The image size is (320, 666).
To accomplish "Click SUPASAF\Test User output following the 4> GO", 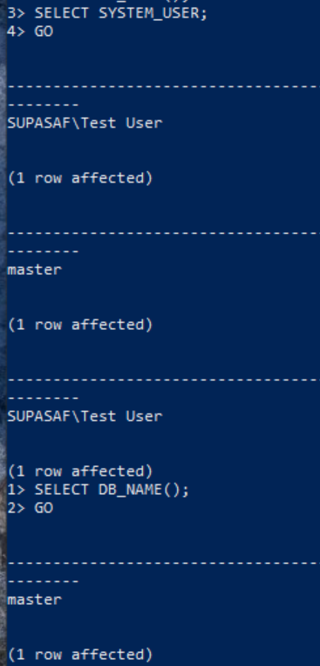I will (x=85, y=123).
